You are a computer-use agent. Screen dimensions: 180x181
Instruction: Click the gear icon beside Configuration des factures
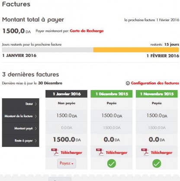[128, 83]
